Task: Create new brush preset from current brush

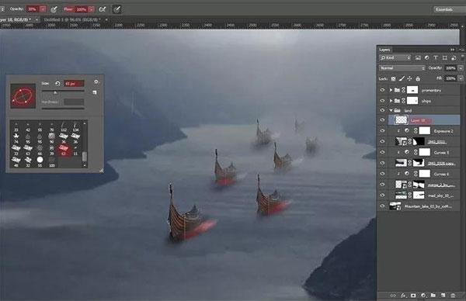Action: click(x=95, y=92)
